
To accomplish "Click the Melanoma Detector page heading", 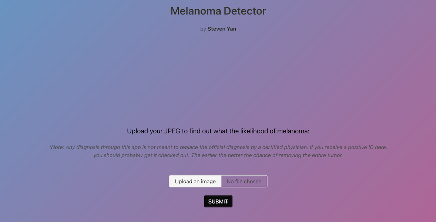I will pos(218,11).
